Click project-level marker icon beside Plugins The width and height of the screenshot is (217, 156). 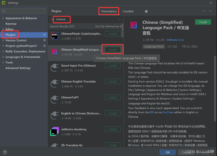(44, 35)
